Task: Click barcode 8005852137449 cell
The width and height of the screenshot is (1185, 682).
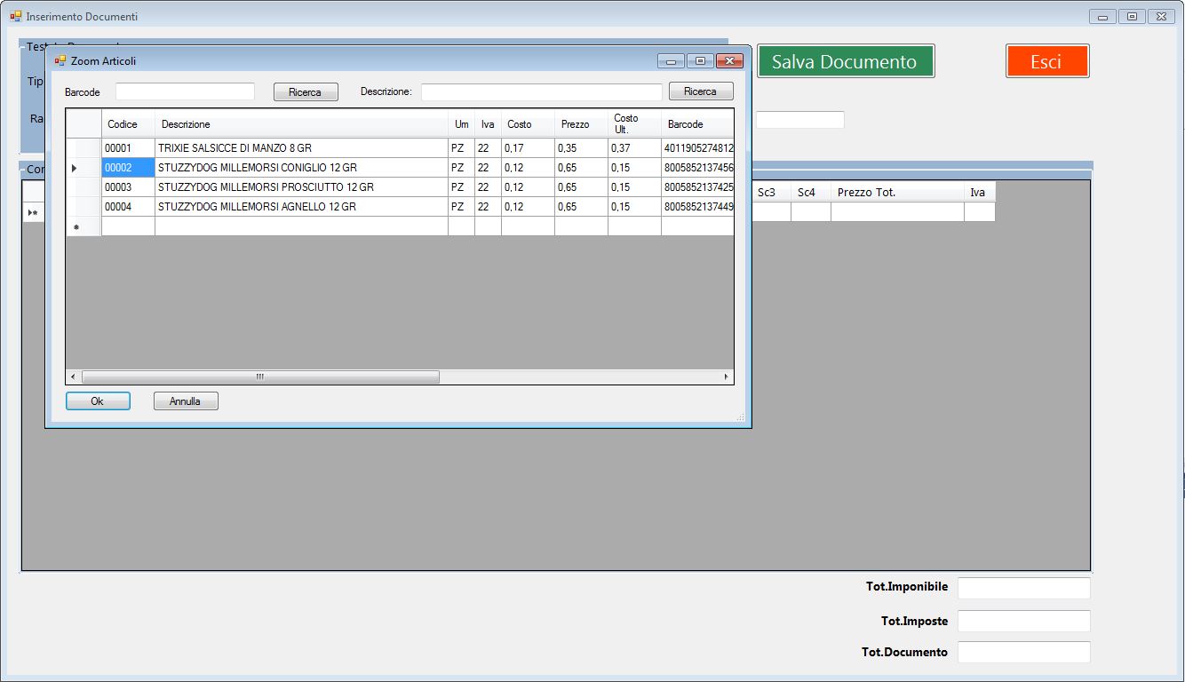Action: tap(697, 207)
